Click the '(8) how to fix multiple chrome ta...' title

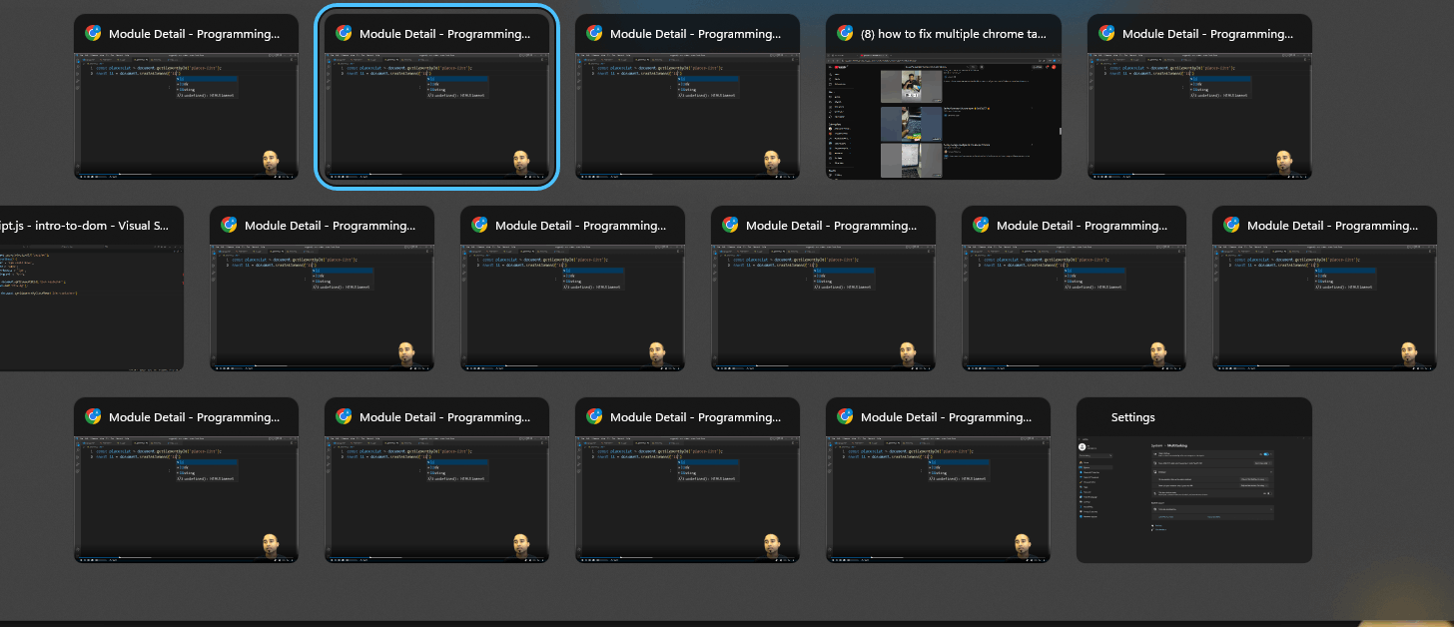[954, 34]
